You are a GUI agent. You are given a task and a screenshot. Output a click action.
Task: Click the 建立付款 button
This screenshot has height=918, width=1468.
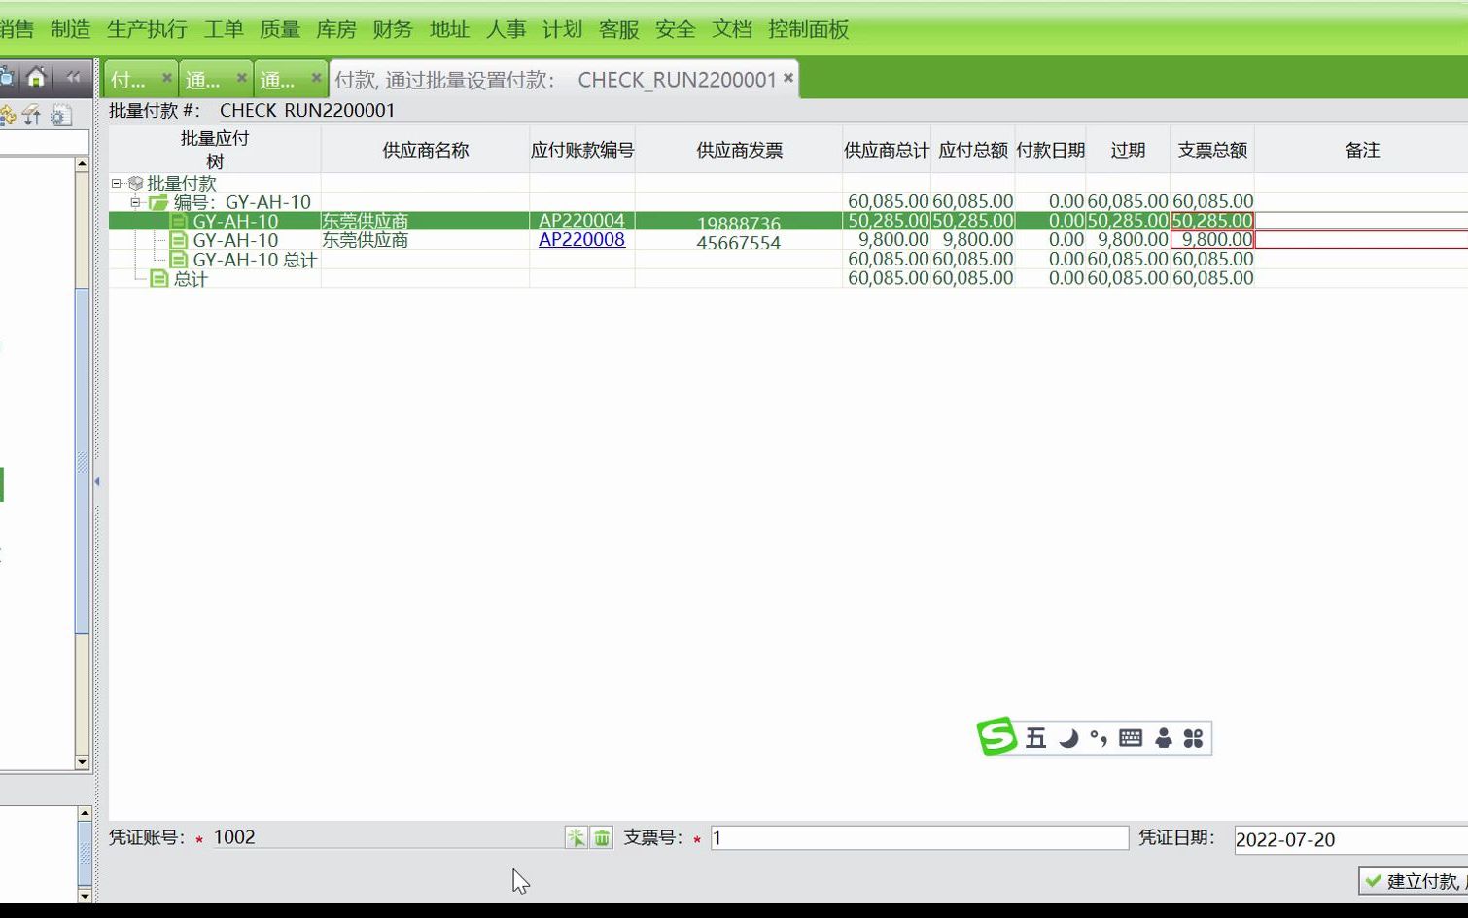1414,881
